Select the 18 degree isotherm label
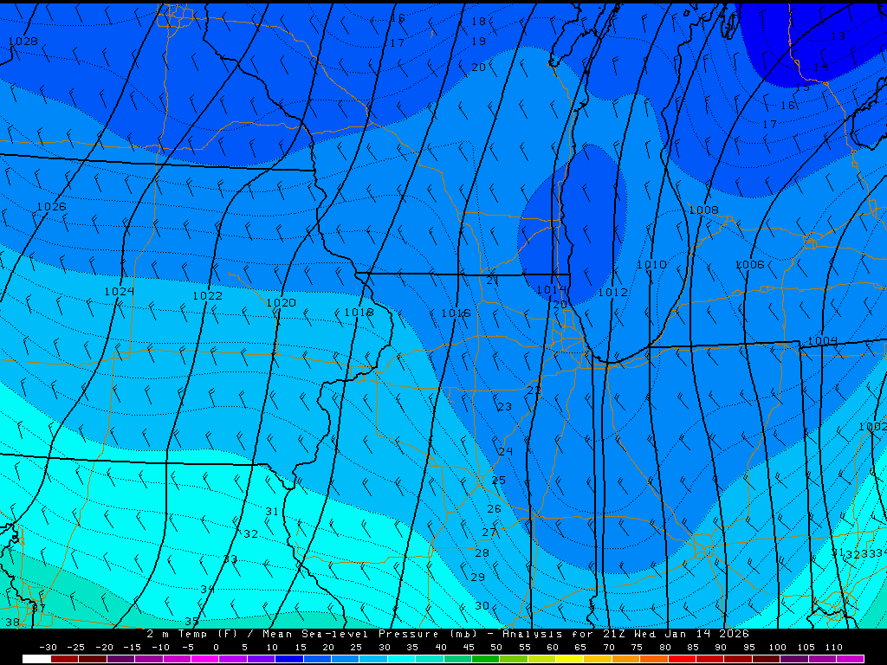 point(478,21)
